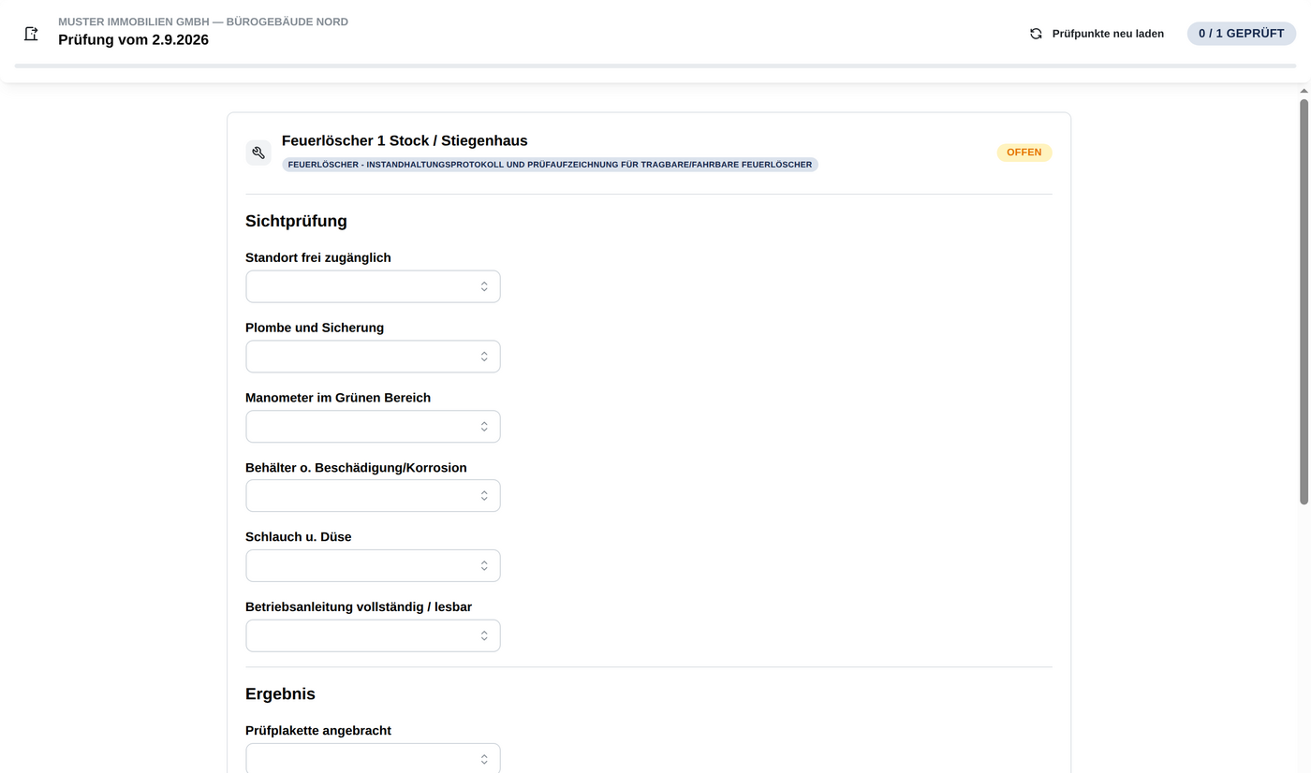Open the Prüfplakette angebracht dropdown
Viewport: 1311px width, 773px height.
373,758
